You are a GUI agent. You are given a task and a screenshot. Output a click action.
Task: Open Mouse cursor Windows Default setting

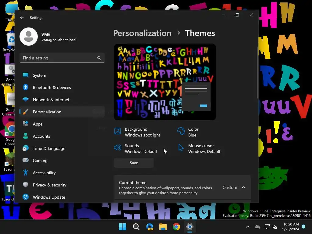pyautogui.click(x=199, y=149)
